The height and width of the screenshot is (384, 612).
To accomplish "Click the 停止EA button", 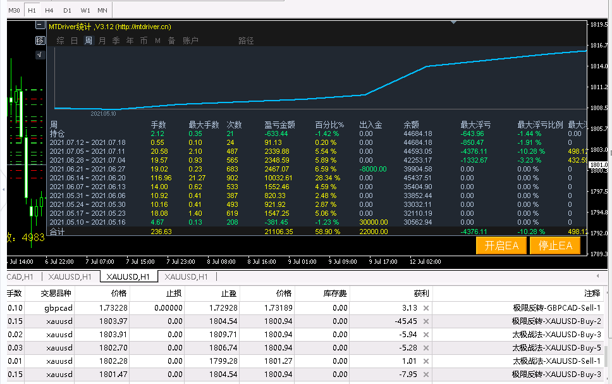I will coord(555,246).
